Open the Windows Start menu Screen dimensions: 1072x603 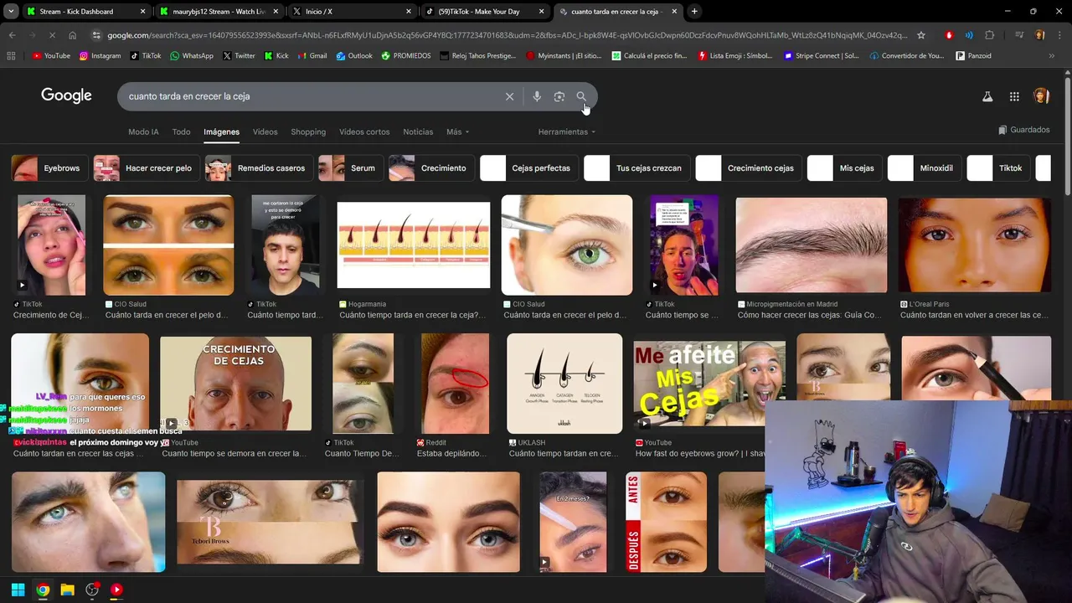18,590
